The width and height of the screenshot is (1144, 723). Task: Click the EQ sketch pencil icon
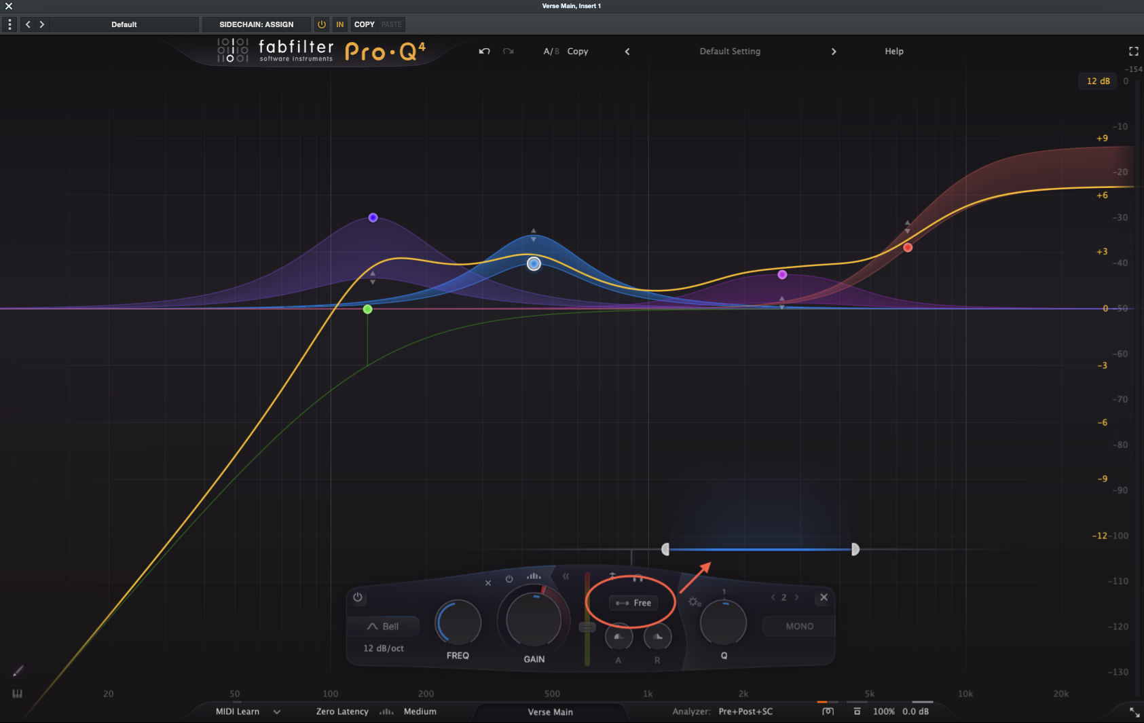click(x=17, y=671)
